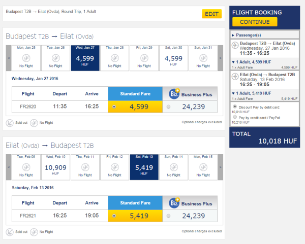The width and height of the screenshot is (305, 244).
Task: Select Business Plus fare 24,239 for flight FR2620
Action: 169,107
